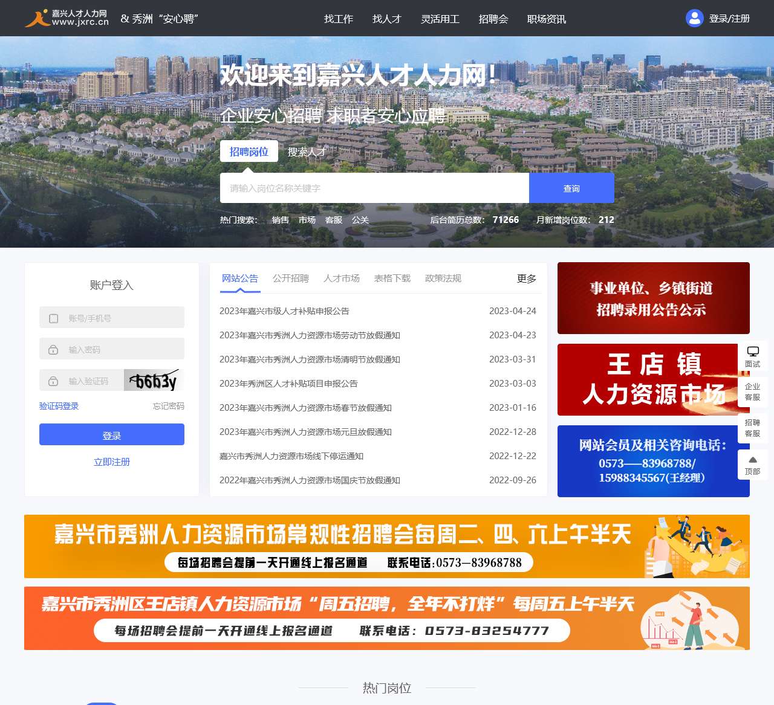
Task: Open the 招聘会 navigation menu
Action: (x=493, y=19)
